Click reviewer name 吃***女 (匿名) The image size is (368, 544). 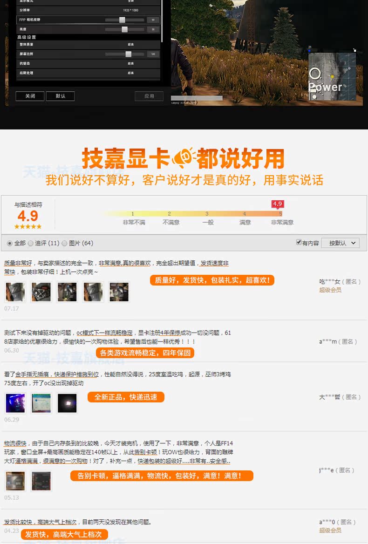coord(340,282)
